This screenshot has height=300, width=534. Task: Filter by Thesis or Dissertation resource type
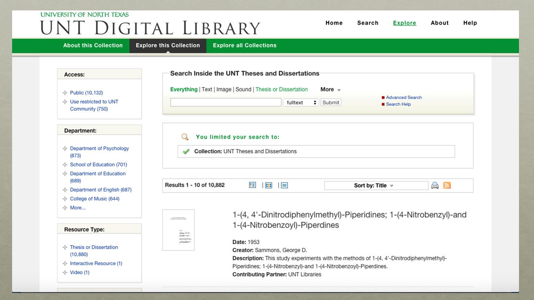pyautogui.click(x=94, y=251)
